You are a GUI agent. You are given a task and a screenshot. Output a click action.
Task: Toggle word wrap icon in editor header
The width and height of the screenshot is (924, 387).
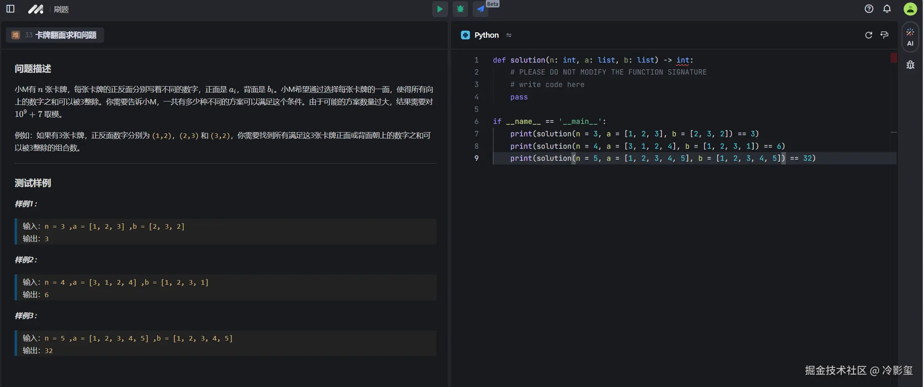coord(885,35)
